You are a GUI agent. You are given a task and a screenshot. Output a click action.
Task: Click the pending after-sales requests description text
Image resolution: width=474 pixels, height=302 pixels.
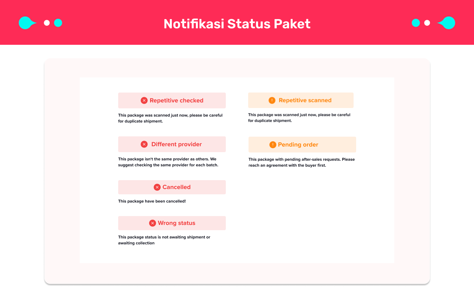301,162
